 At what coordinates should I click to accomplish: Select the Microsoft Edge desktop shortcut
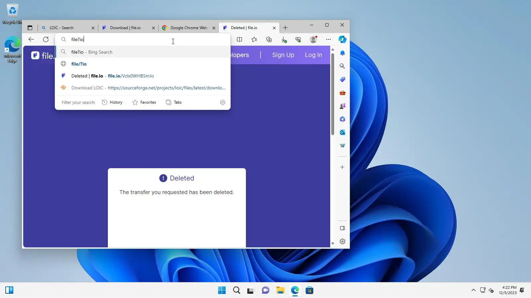coord(12,50)
